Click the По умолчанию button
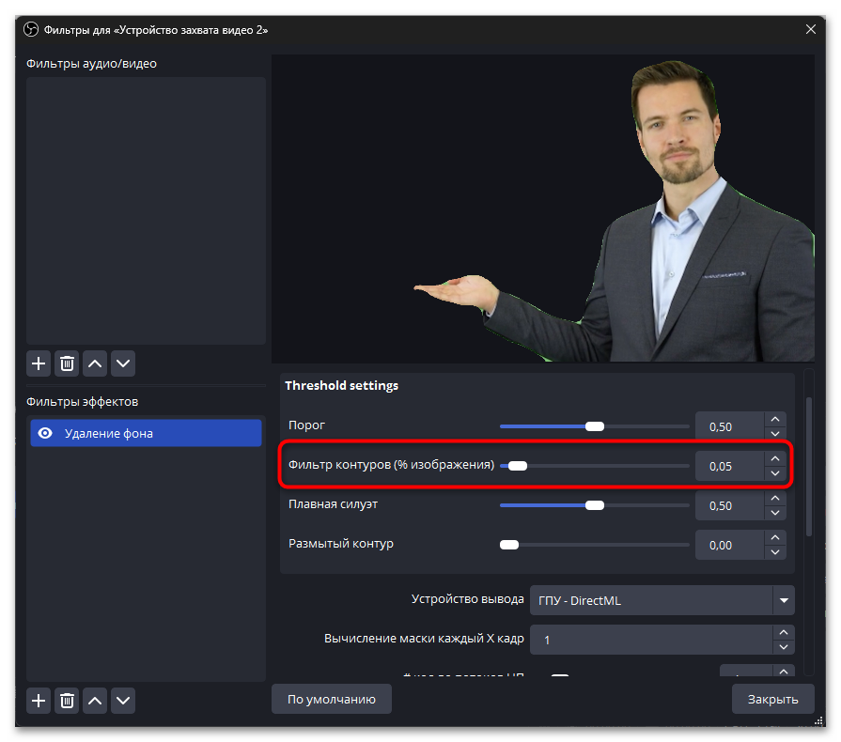841x742 pixels. click(332, 699)
